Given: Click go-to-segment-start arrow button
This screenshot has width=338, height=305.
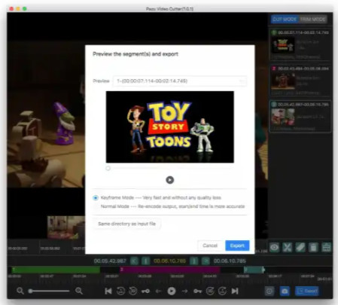Looking at the screenshot, I should click(134, 261).
